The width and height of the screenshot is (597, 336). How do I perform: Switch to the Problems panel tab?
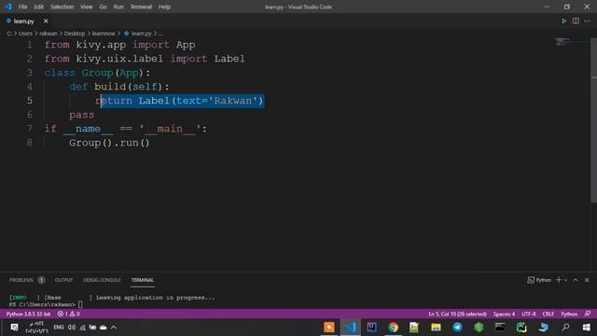click(x=21, y=280)
